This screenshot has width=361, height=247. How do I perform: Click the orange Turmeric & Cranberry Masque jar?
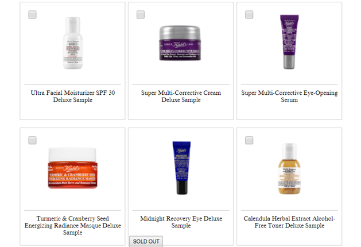[72, 168]
